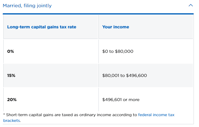Screen dimensions: 199x127
Task: Click the $0 to $80,000 income cell
Action: tap(146, 51)
